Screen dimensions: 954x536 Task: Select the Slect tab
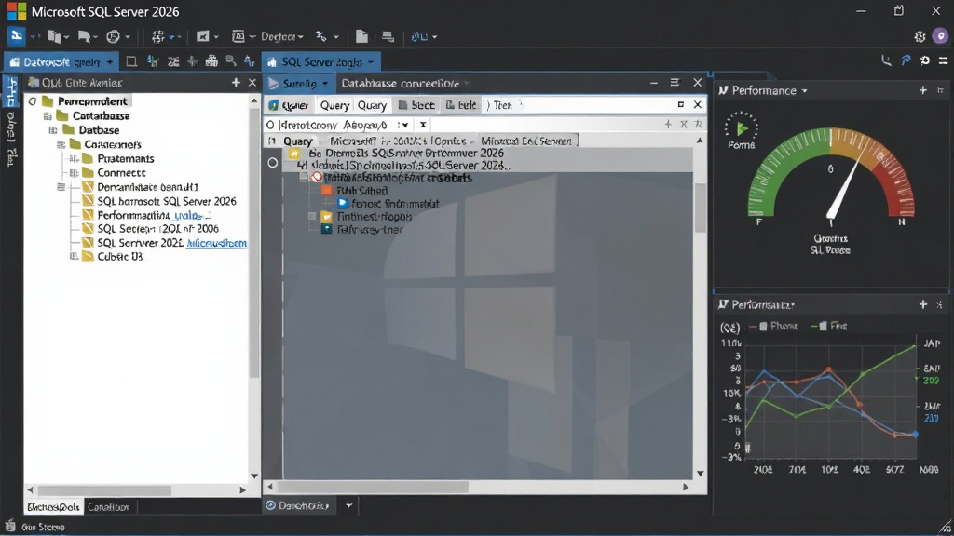[x=416, y=105]
